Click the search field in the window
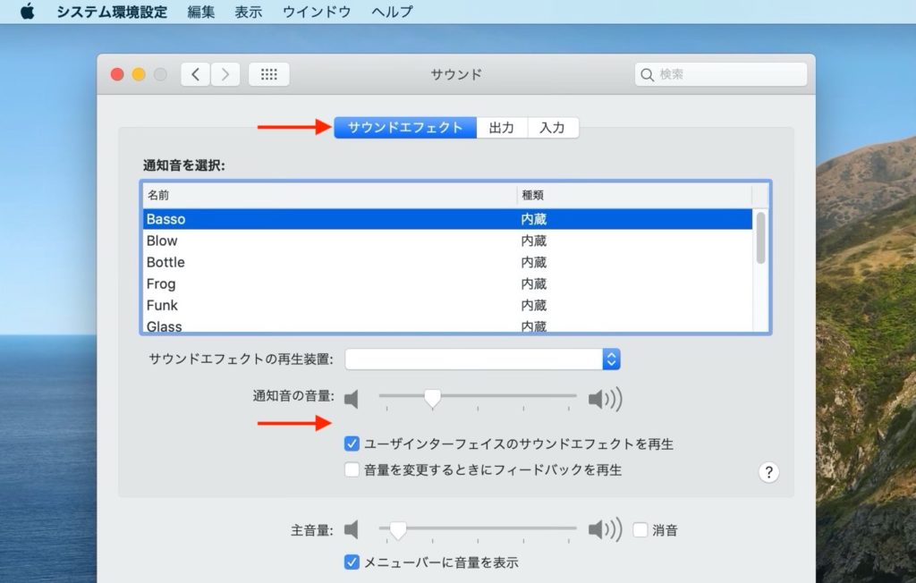916x583 pixels. pyautogui.click(x=720, y=74)
